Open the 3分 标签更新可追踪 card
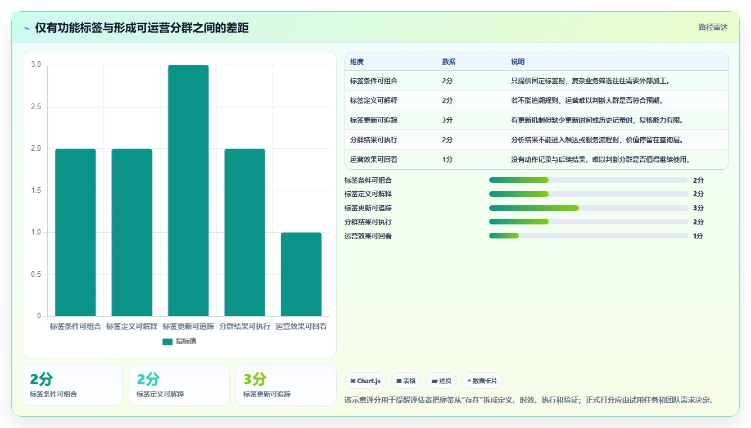The height and width of the screenshot is (428, 751). click(286, 385)
